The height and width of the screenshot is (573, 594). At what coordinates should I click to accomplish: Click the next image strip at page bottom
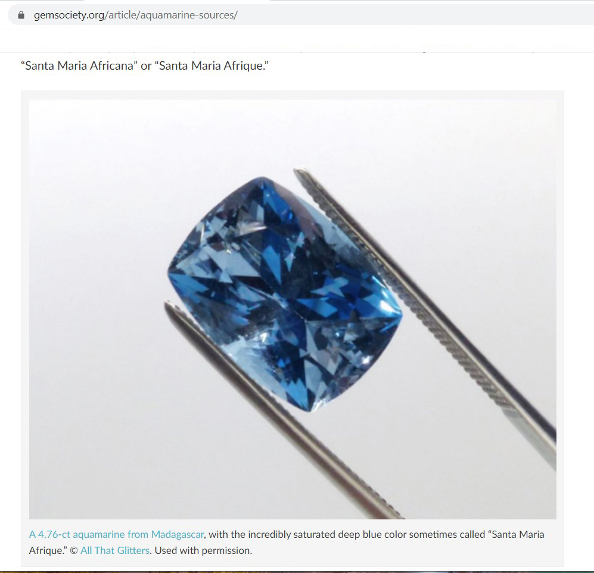(297, 571)
